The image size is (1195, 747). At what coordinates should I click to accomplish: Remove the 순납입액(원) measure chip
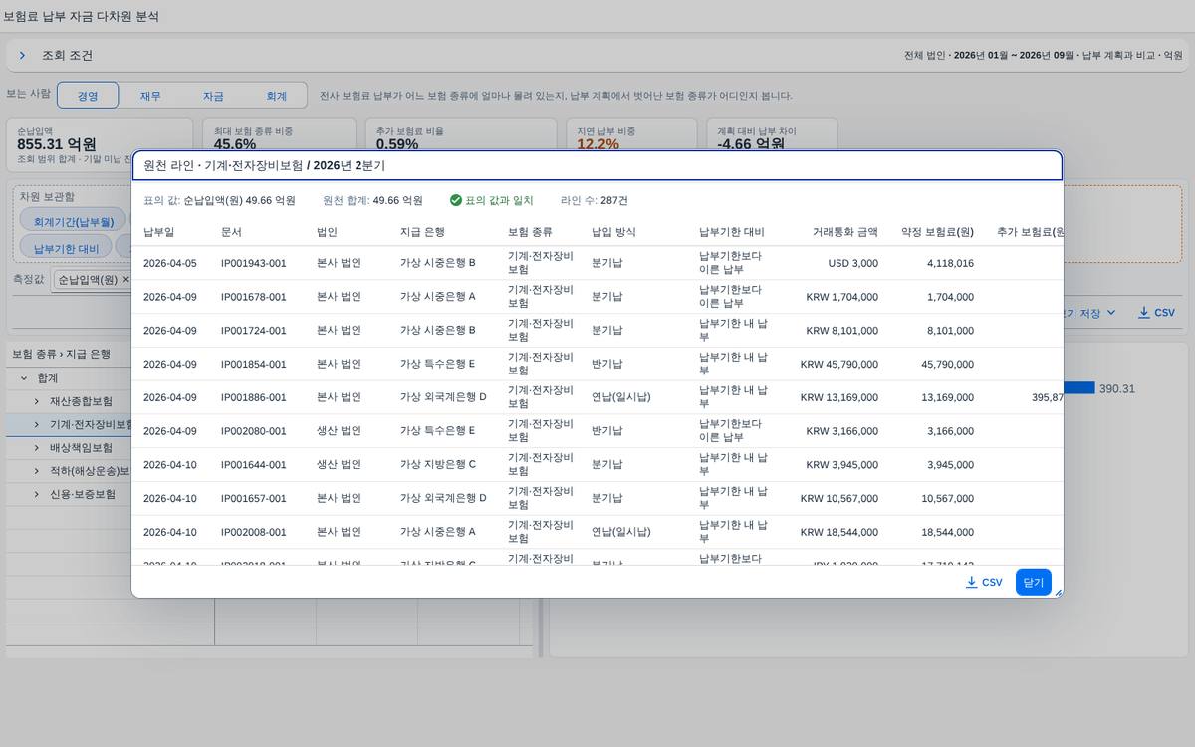click(125, 280)
